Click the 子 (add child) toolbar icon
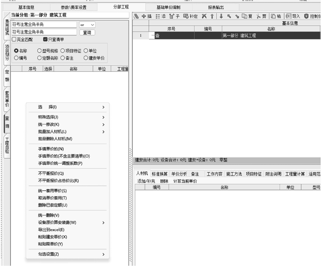322x266 pixels. pos(174,16)
